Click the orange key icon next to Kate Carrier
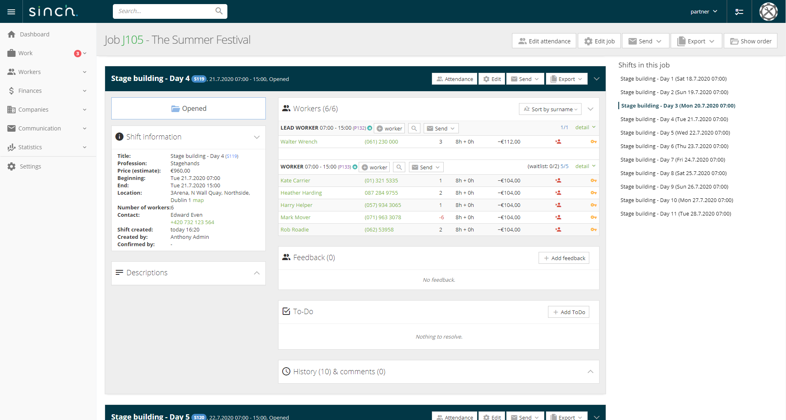The image size is (786, 420). (x=594, y=180)
